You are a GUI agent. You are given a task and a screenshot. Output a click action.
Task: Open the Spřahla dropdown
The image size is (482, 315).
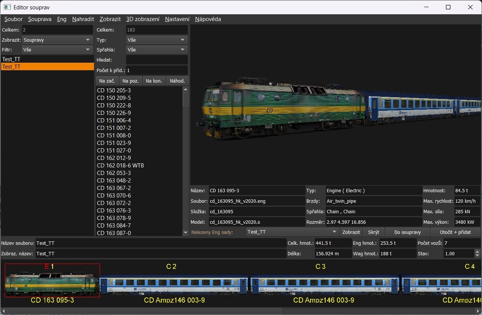pos(156,50)
